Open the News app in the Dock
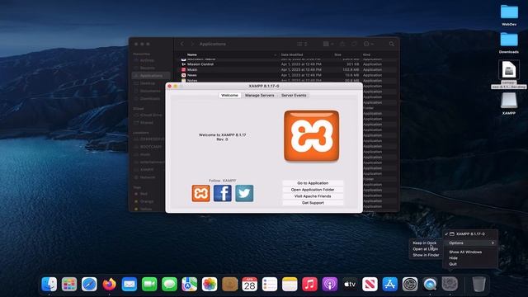Screen dimensions: 528x297 370,285
